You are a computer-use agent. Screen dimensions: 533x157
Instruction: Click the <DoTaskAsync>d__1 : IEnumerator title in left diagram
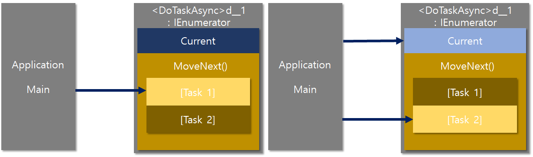pyautogui.click(x=199, y=16)
